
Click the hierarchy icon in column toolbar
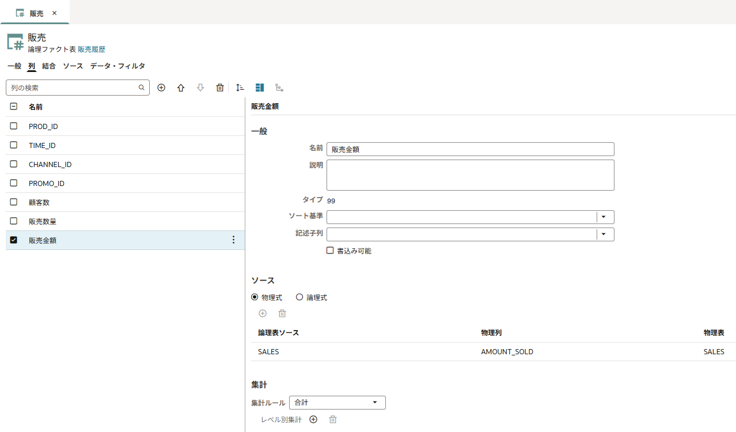tap(279, 88)
